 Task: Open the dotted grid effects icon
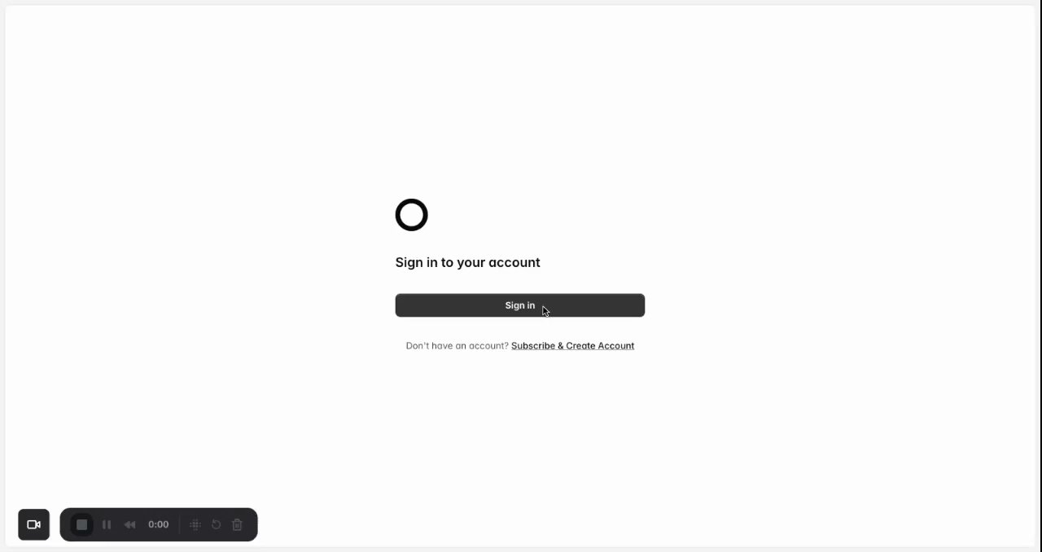click(195, 524)
